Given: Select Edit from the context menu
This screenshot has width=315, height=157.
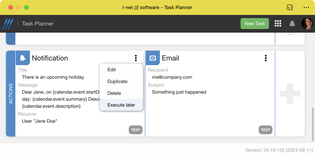Looking at the screenshot, I should click(111, 69).
